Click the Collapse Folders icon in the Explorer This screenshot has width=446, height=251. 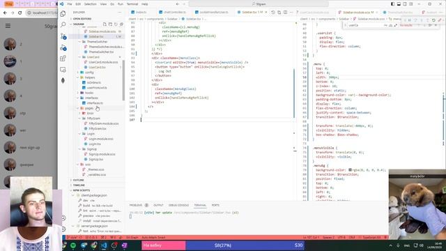[x=121, y=24]
